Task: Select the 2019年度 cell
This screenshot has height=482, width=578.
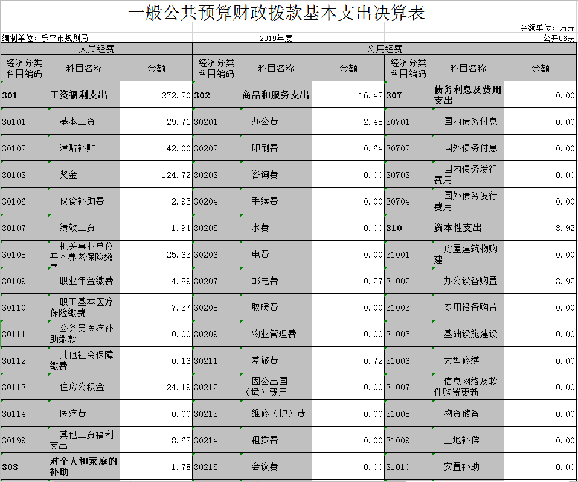Action: click(276, 38)
